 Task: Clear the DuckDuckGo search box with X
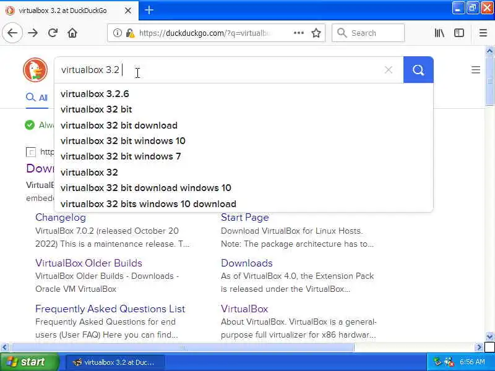(x=389, y=70)
